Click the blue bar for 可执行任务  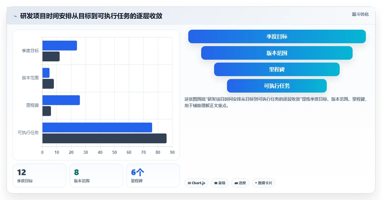(x=97, y=127)
